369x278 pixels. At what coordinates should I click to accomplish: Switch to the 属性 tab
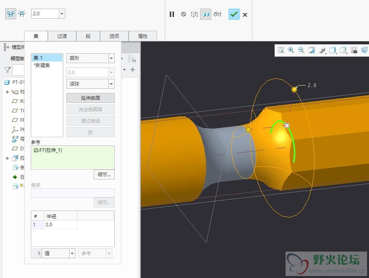point(143,36)
